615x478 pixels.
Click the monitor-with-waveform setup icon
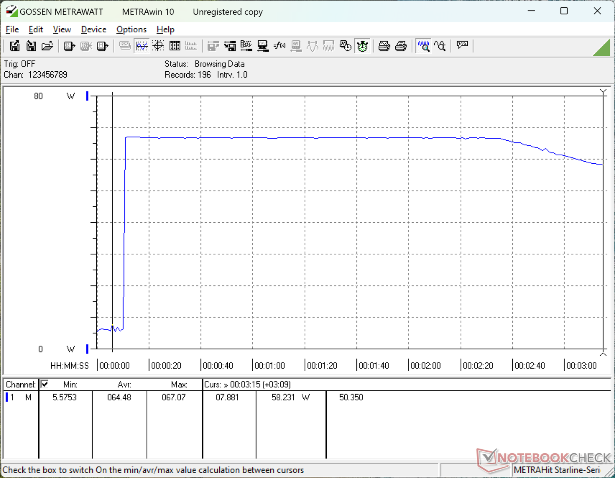(263, 46)
